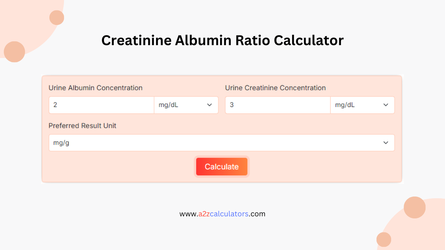This screenshot has height=250, width=445.
Task: Select the Urine Albumin Concentration input field
Action: coord(101,105)
